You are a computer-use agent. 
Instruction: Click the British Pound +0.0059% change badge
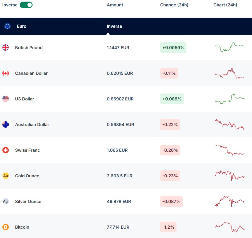pyautogui.click(x=173, y=48)
